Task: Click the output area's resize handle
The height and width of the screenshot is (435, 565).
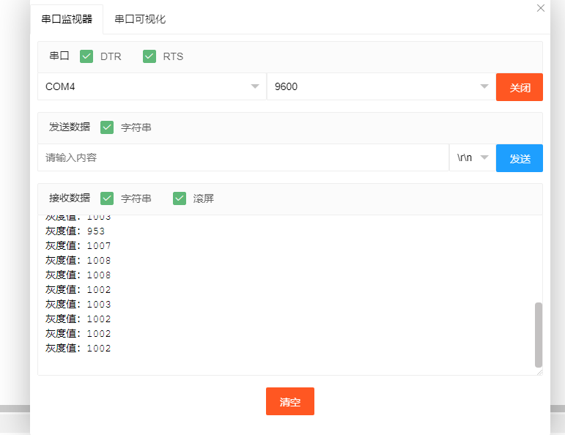Action: point(539,372)
